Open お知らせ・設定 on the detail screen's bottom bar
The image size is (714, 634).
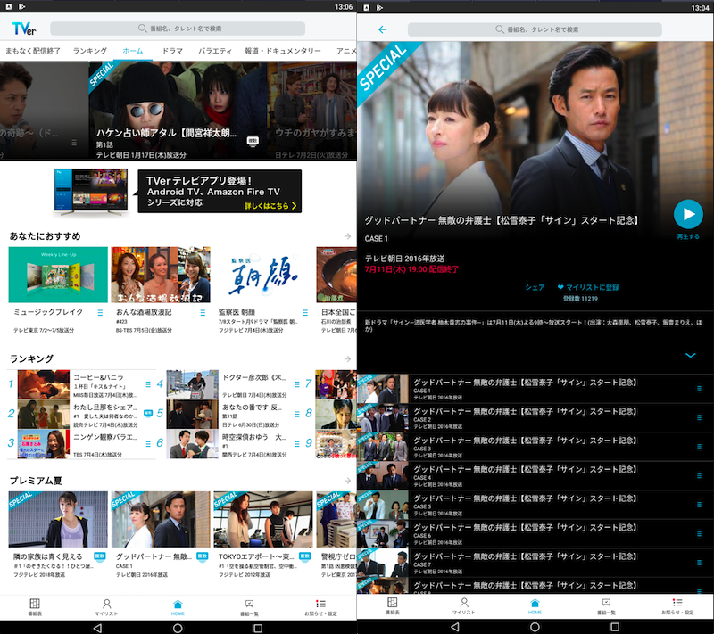click(677, 606)
